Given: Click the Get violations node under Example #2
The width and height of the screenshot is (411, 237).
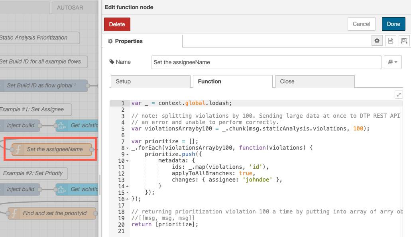Looking at the screenshot, I should coord(77,190).
